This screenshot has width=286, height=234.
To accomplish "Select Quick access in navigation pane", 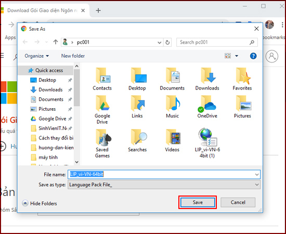I will tap(46, 70).
